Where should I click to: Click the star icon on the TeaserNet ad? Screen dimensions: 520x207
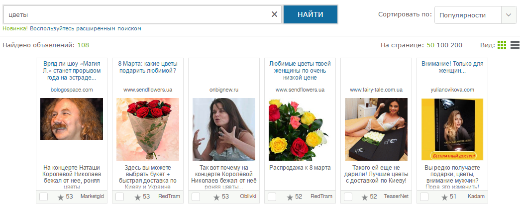[365, 197]
